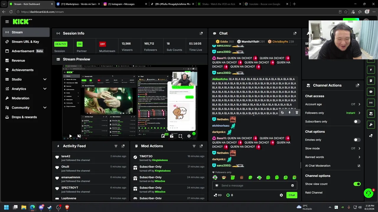Open the chat bubble widget in right sidebar
The image size is (378, 212).
click(x=371, y=92)
